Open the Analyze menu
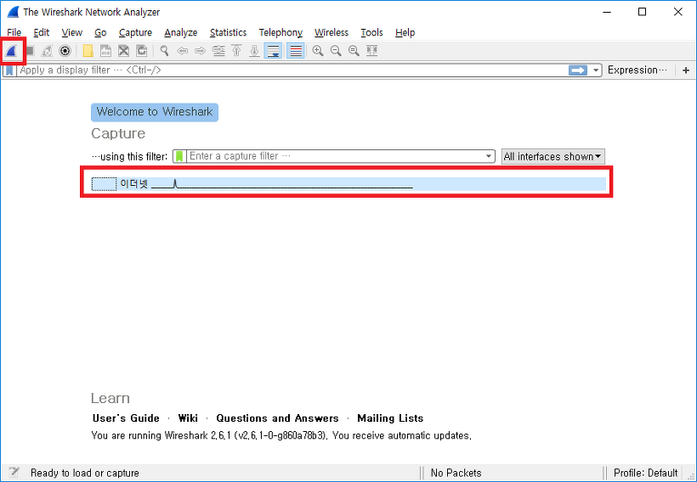This screenshot has height=482, width=697. pos(180,32)
